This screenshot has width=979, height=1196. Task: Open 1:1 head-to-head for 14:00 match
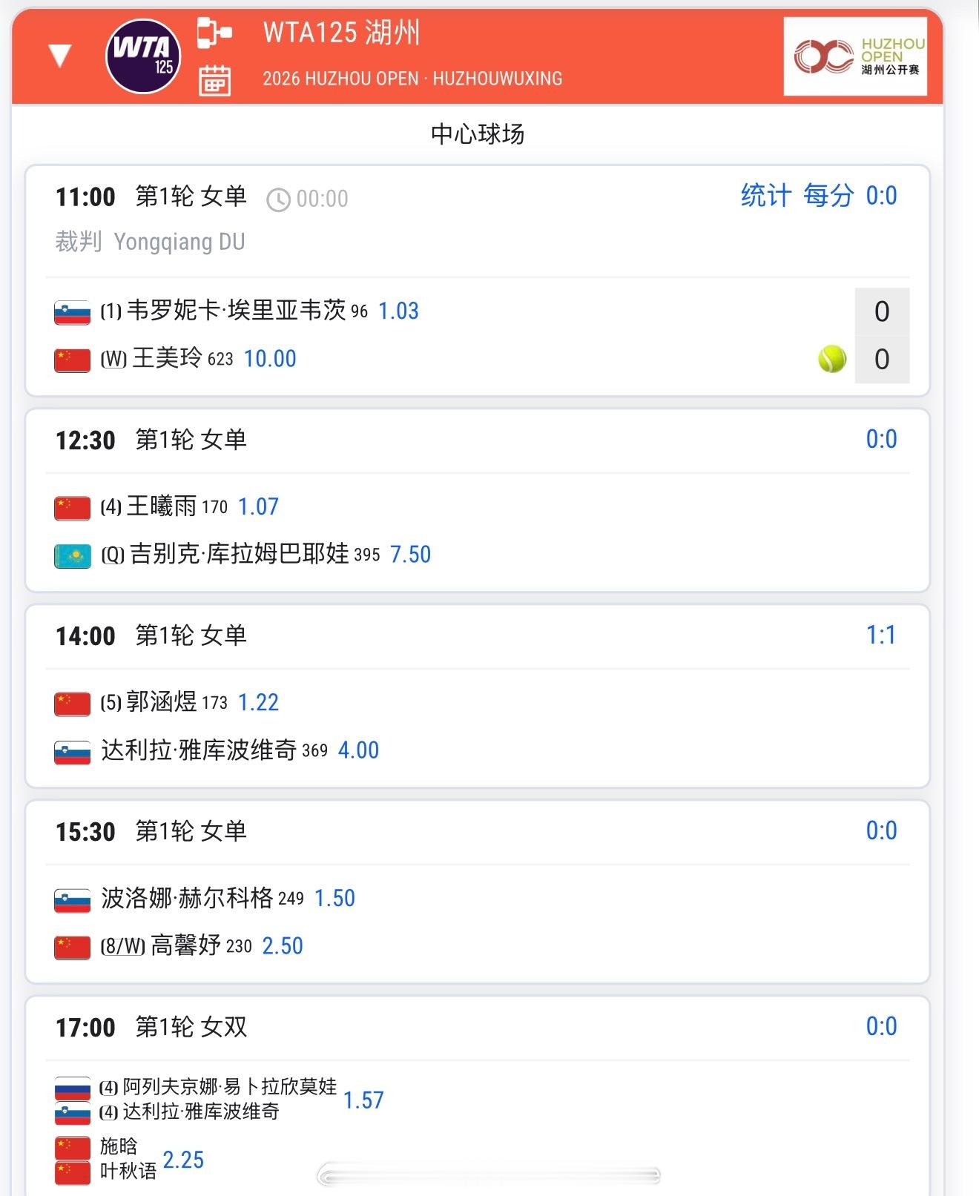(881, 635)
